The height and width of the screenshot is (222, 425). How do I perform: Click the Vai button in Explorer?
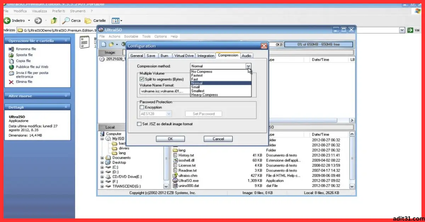pos(414,30)
